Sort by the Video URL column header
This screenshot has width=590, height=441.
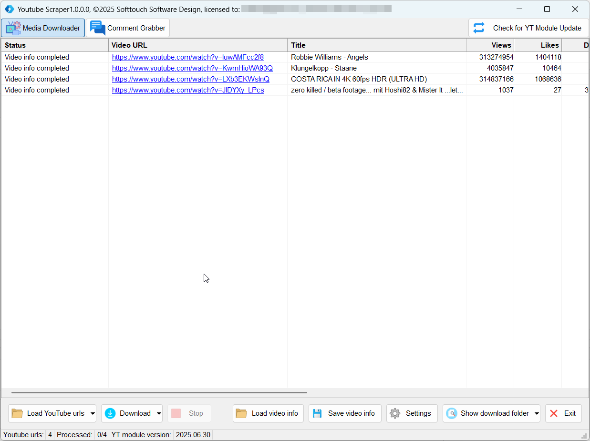[x=198, y=45]
